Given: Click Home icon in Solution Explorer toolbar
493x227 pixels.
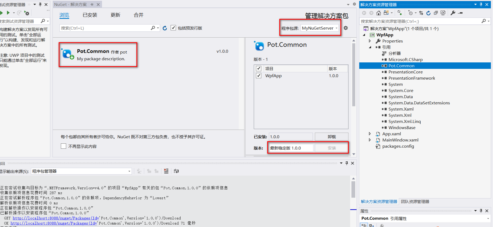Looking at the screenshot, I should 379,13.
